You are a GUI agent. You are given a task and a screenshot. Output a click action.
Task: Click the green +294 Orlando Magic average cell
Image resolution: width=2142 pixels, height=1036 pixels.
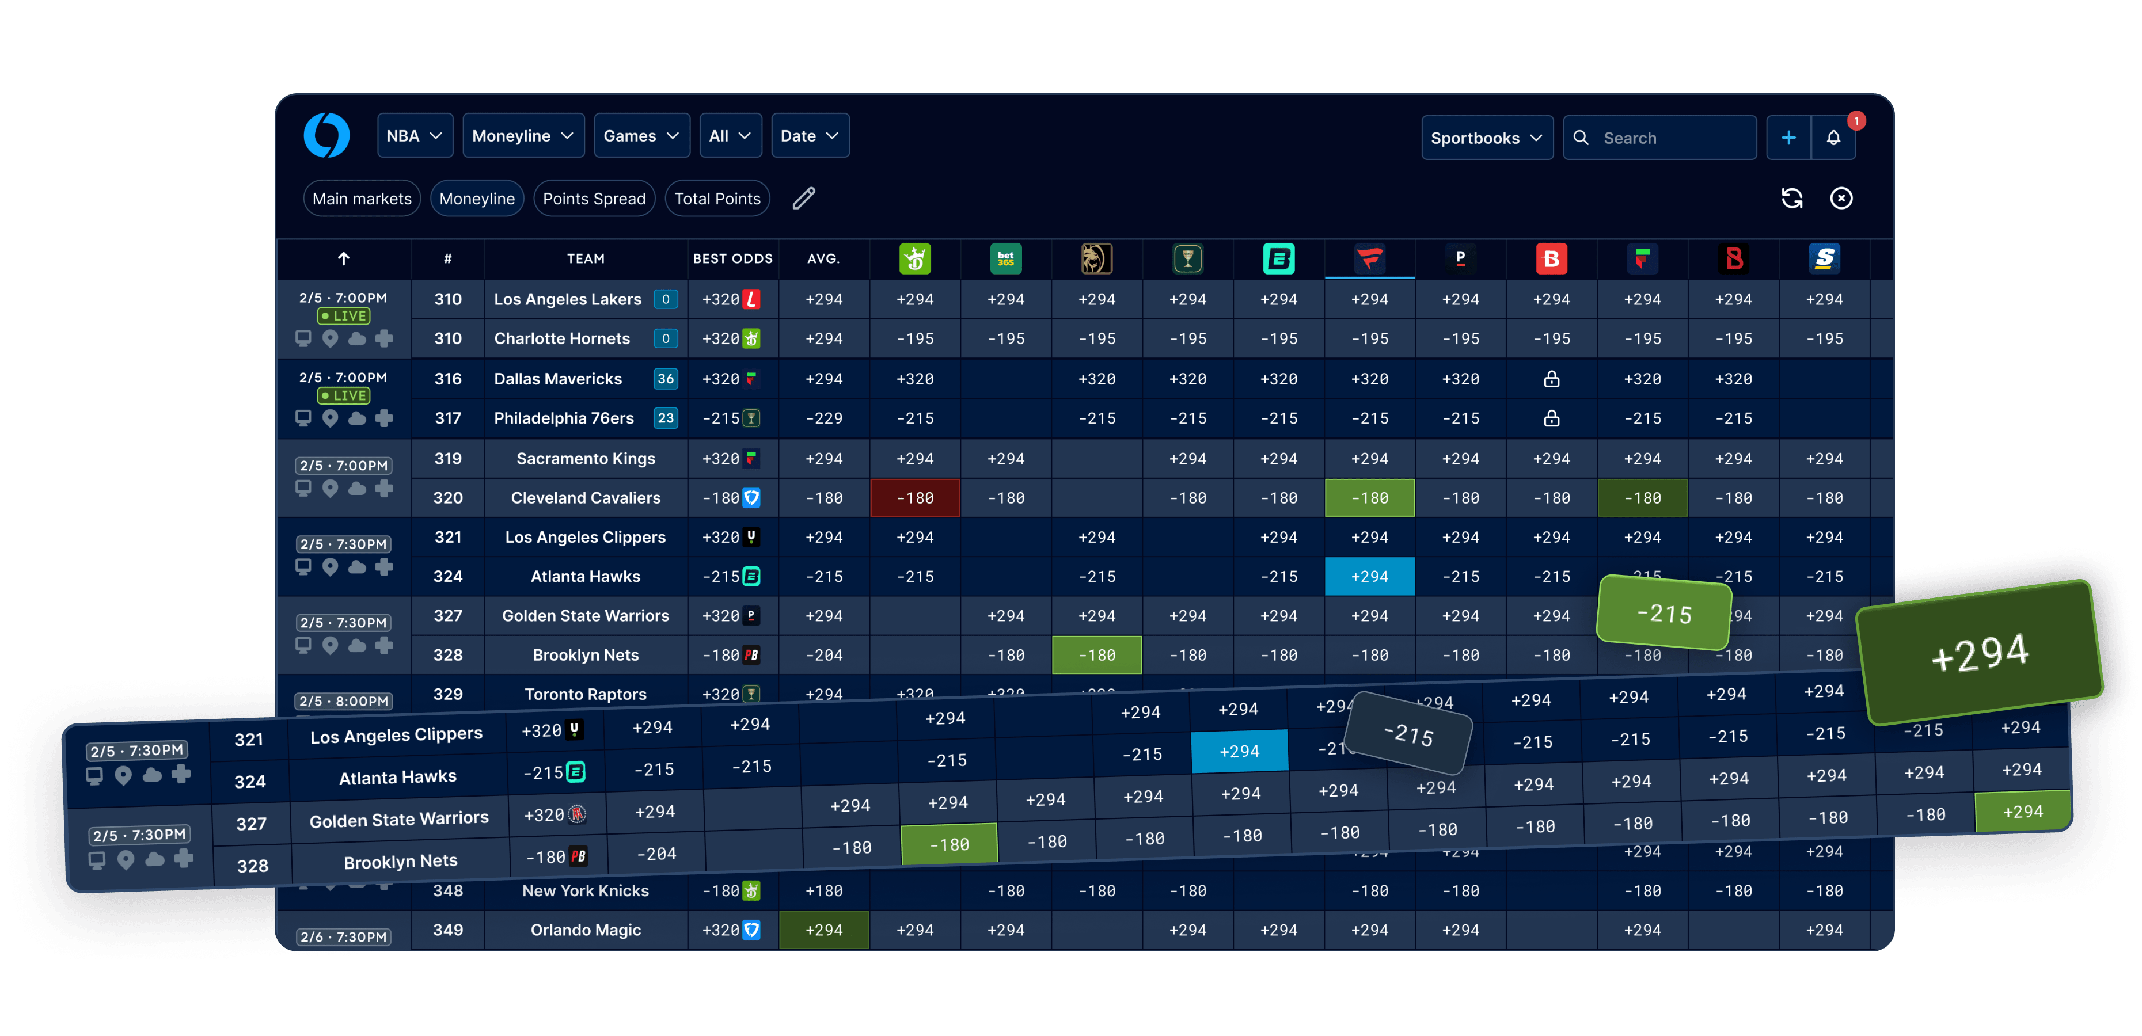(x=823, y=931)
